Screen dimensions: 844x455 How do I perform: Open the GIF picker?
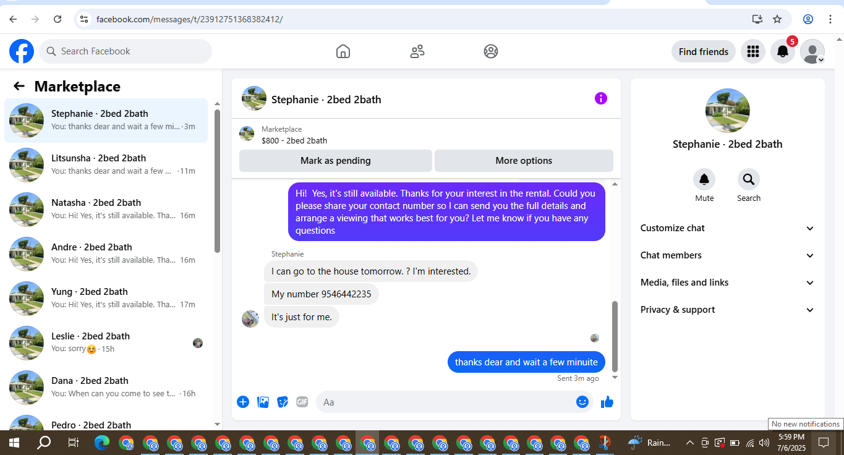tap(302, 402)
